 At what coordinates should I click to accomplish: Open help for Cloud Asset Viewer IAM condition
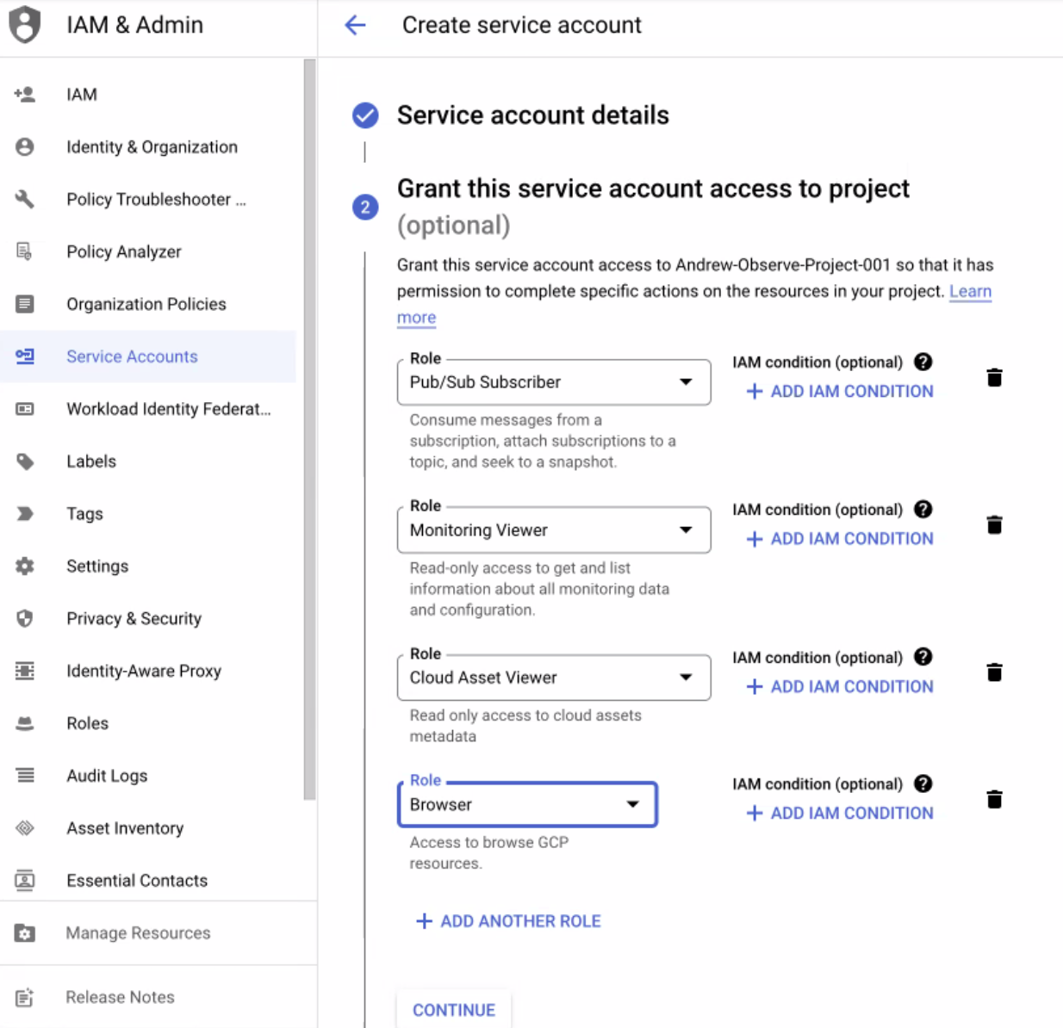pos(923,657)
